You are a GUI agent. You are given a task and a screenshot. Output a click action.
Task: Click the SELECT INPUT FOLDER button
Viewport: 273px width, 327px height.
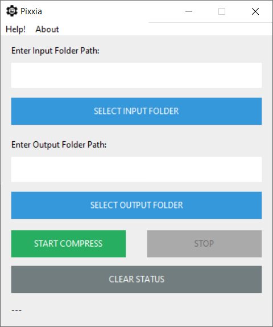coord(136,111)
